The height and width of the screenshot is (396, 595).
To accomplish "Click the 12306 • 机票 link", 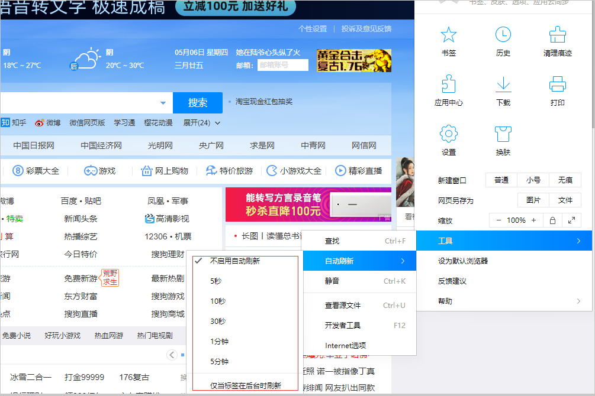I will pos(168,236).
